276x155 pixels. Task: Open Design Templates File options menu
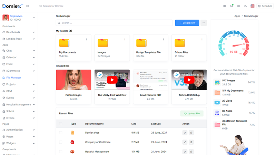[163, 39]
